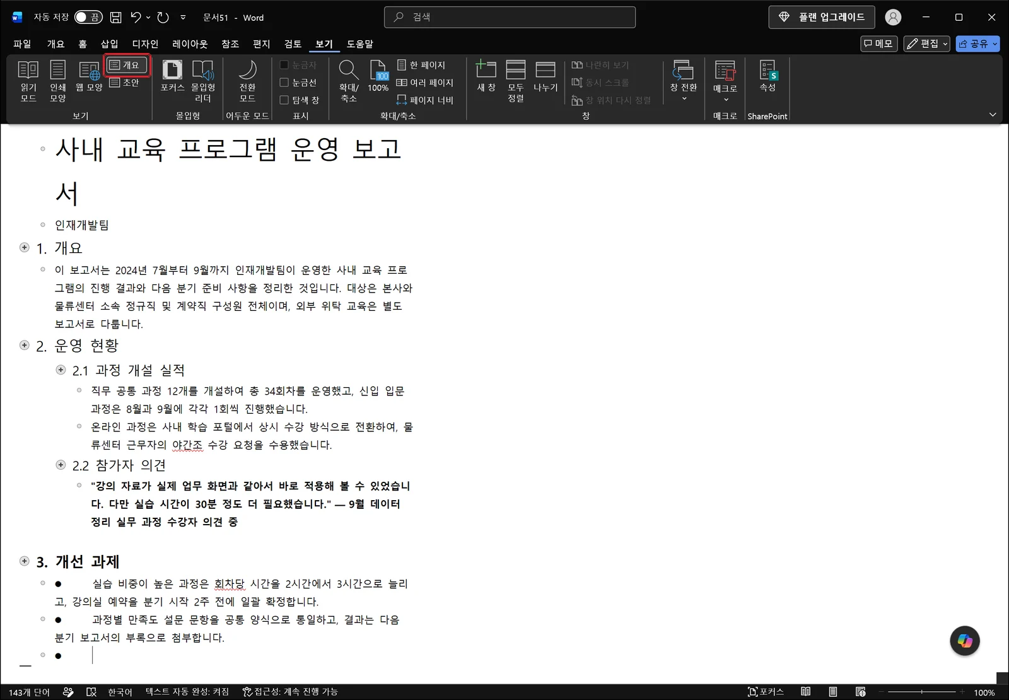Screen dimensions: 1009x700
Task: Select Multiple Pages (여러 페이지) view
Action: point(425,83)
